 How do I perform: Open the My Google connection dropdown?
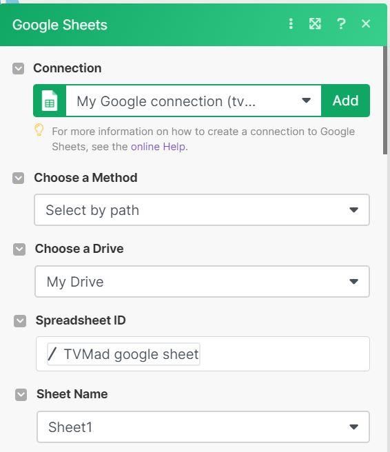coord(194,101)
